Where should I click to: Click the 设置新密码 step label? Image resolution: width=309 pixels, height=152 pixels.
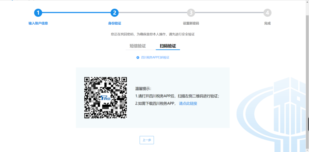click(x=191, y=23)
